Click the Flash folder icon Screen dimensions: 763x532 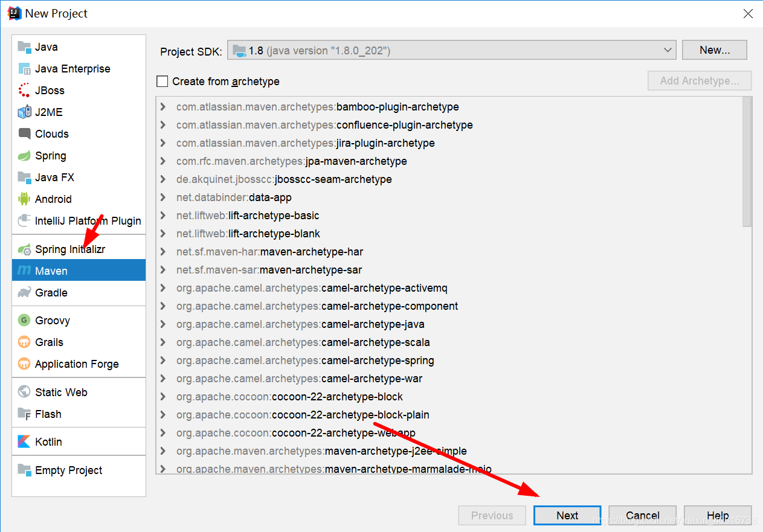(24, 414)
